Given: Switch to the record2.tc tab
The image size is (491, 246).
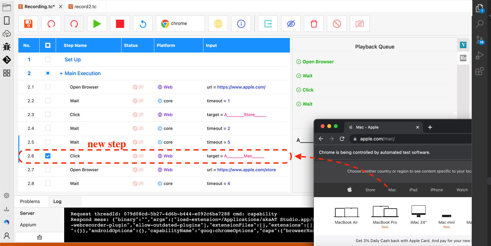Looking at the screenshot, I should pos(85,7).
